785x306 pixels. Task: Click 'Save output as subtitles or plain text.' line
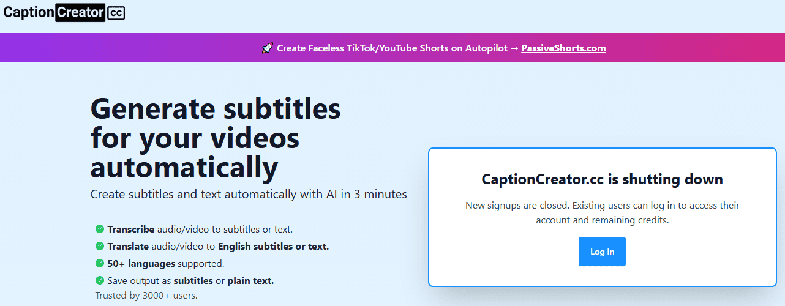tap(190, 281)
